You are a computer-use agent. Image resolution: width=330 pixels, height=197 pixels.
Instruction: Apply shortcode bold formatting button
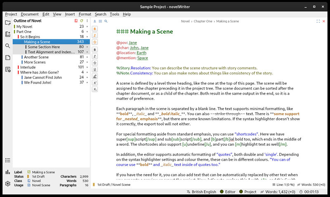coord(95,50)
